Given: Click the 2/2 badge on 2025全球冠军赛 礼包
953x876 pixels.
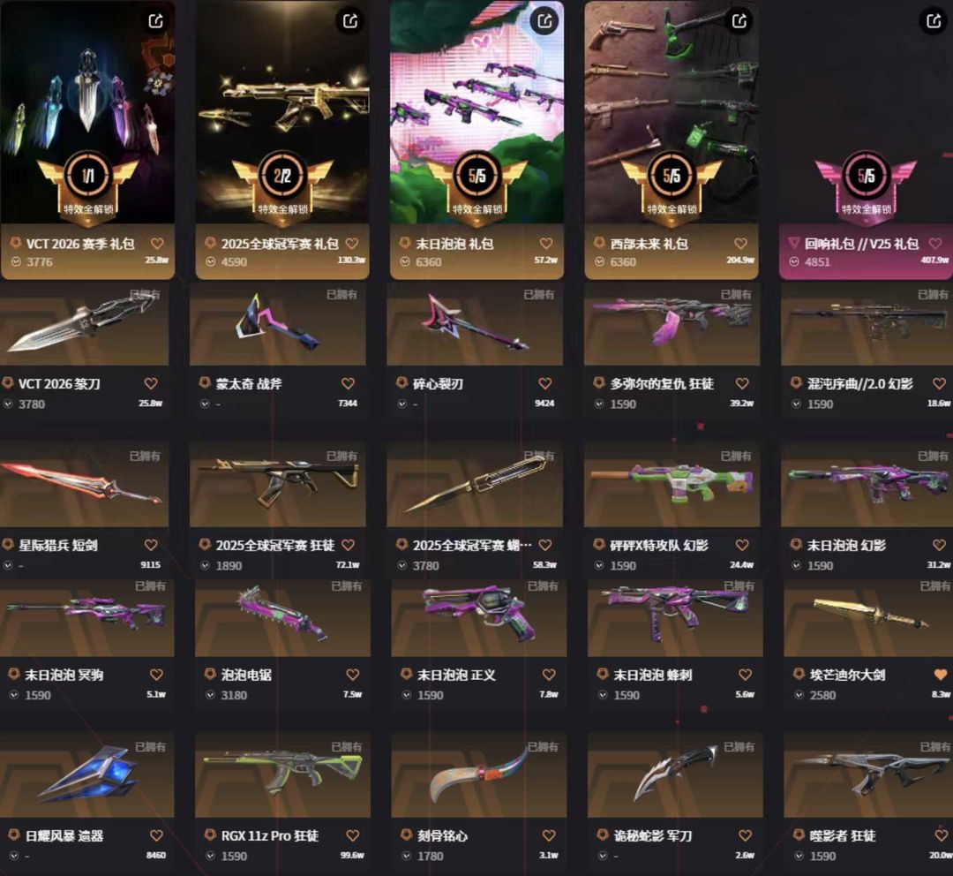Looking at the screenshot, I should tap(282, 176).
